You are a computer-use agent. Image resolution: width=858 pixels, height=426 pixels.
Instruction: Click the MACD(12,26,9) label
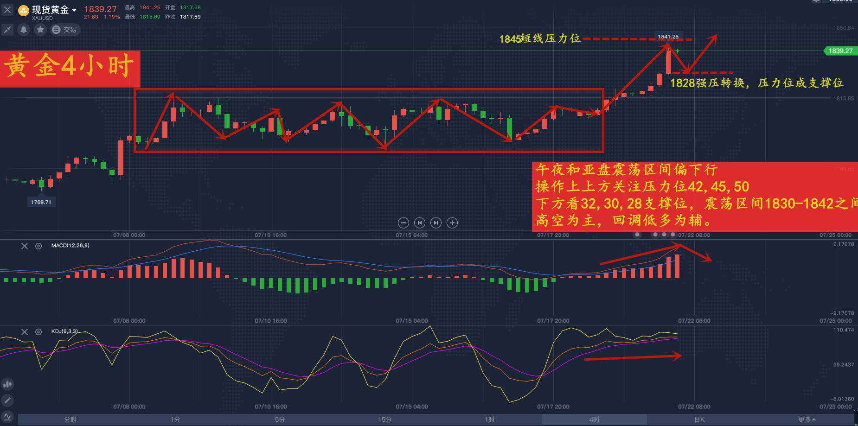pos(70,245)
